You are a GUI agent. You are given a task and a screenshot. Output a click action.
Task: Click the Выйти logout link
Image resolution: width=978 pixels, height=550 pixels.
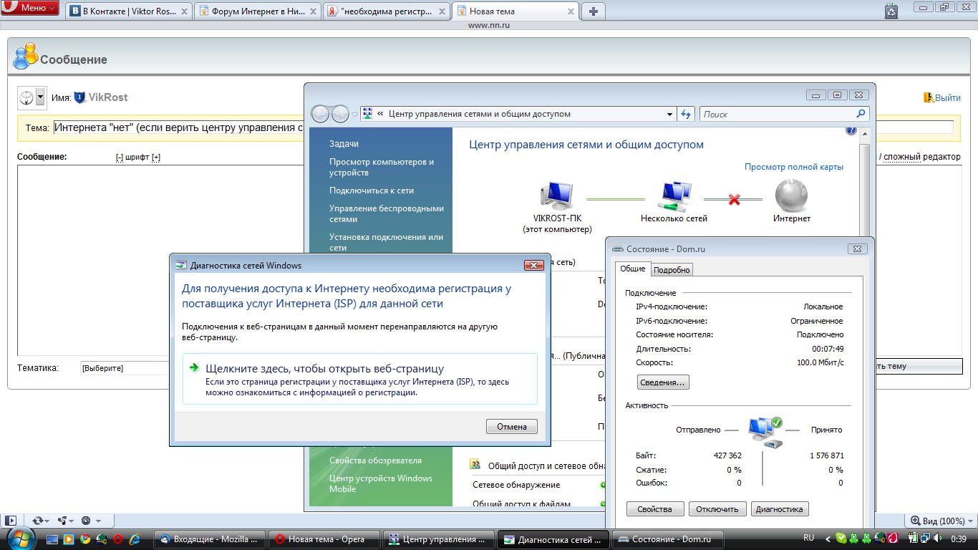point(947,97)
